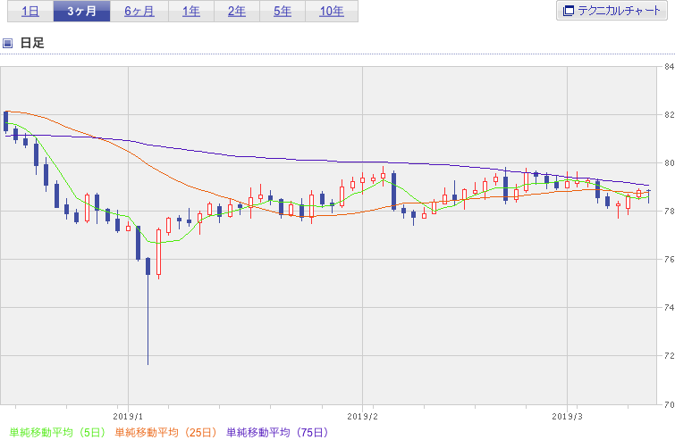Click the 単純移動平均（25日） legend label
The image size is (675, 440).
click(165, 432)
